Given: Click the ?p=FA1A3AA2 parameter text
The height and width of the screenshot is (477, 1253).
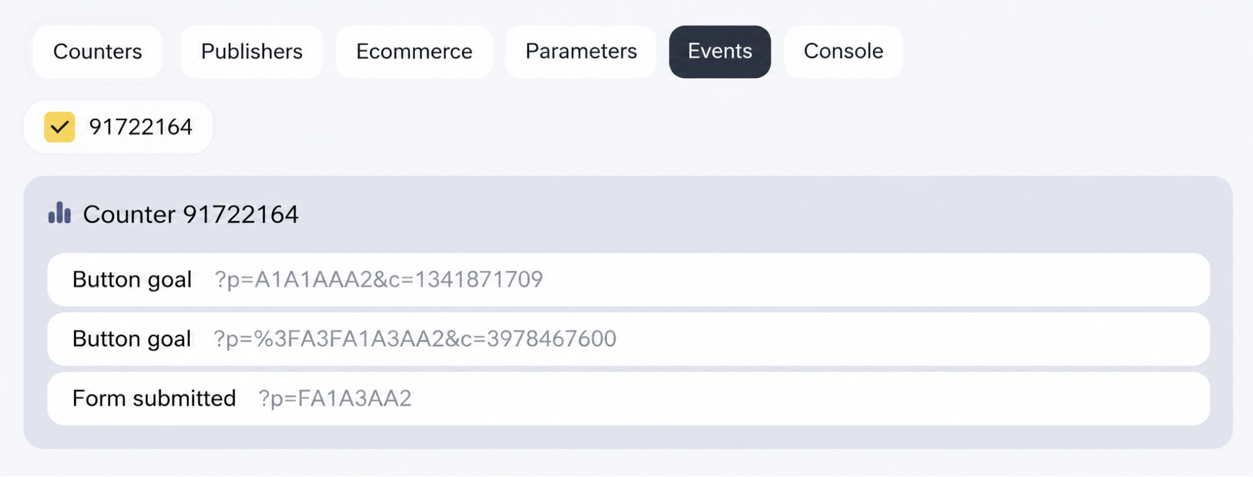Looking at the screenshot, I should (335, 398).
